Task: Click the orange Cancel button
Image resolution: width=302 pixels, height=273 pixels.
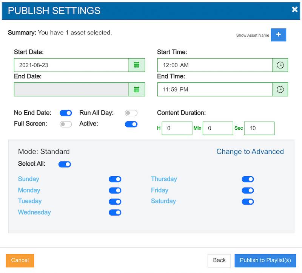Action: 20,261
